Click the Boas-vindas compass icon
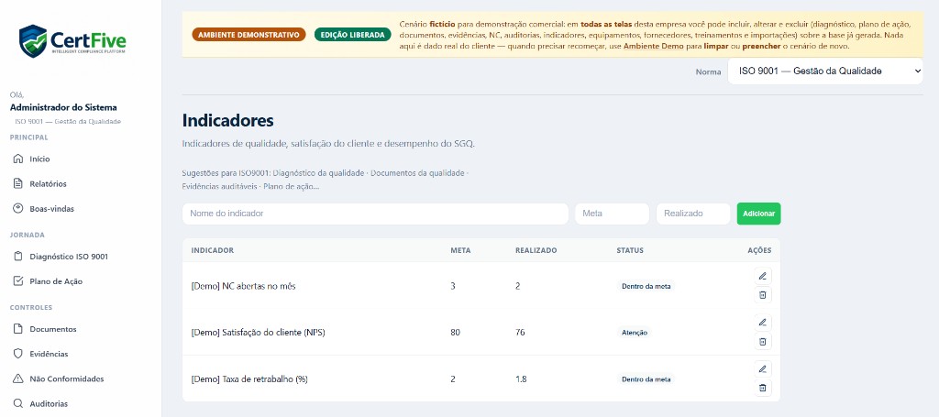 pyautogui.click(x=18, y=209)
